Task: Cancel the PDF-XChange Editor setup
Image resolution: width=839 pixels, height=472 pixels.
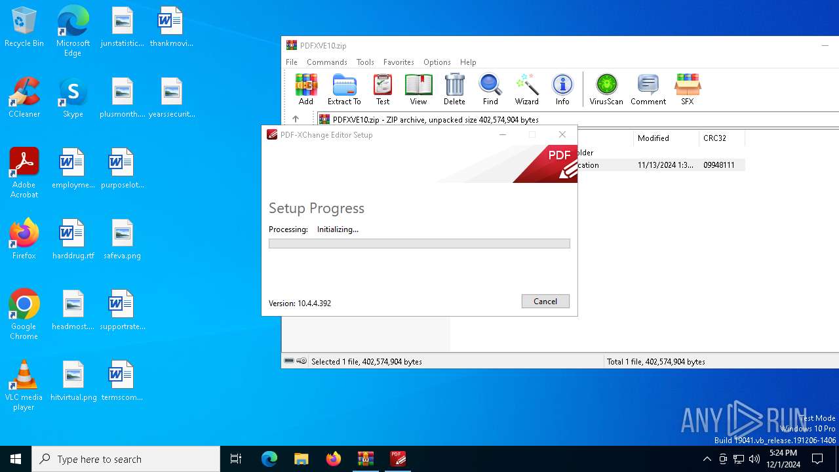Action: tap(545, 301)
